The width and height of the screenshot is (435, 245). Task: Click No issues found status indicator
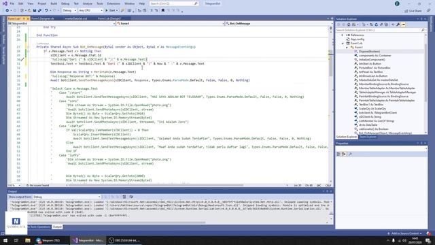[x=37, y=185]
